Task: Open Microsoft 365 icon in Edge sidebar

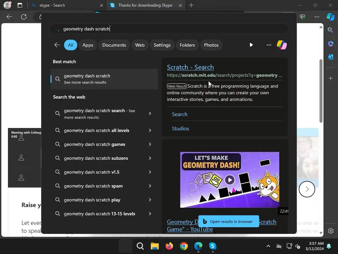Action: pos(330,43)
